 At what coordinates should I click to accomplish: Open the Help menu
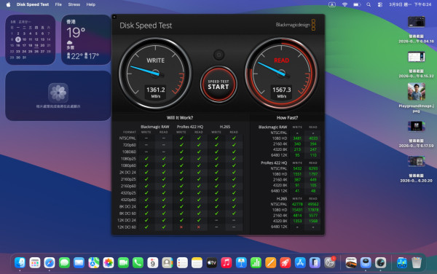tap(90, 4)
